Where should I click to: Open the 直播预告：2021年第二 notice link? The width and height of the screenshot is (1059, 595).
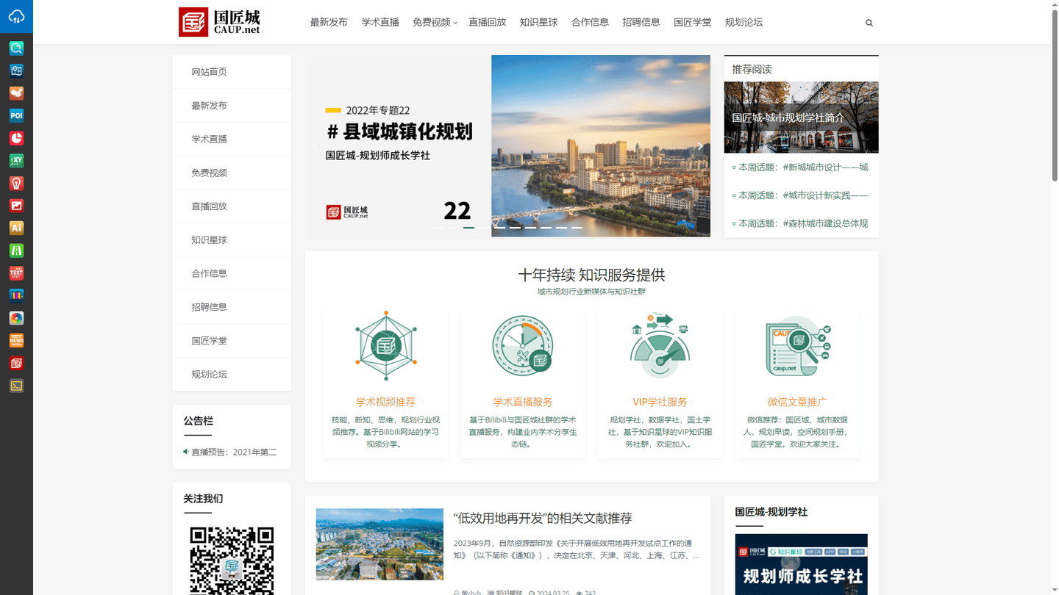235,452
